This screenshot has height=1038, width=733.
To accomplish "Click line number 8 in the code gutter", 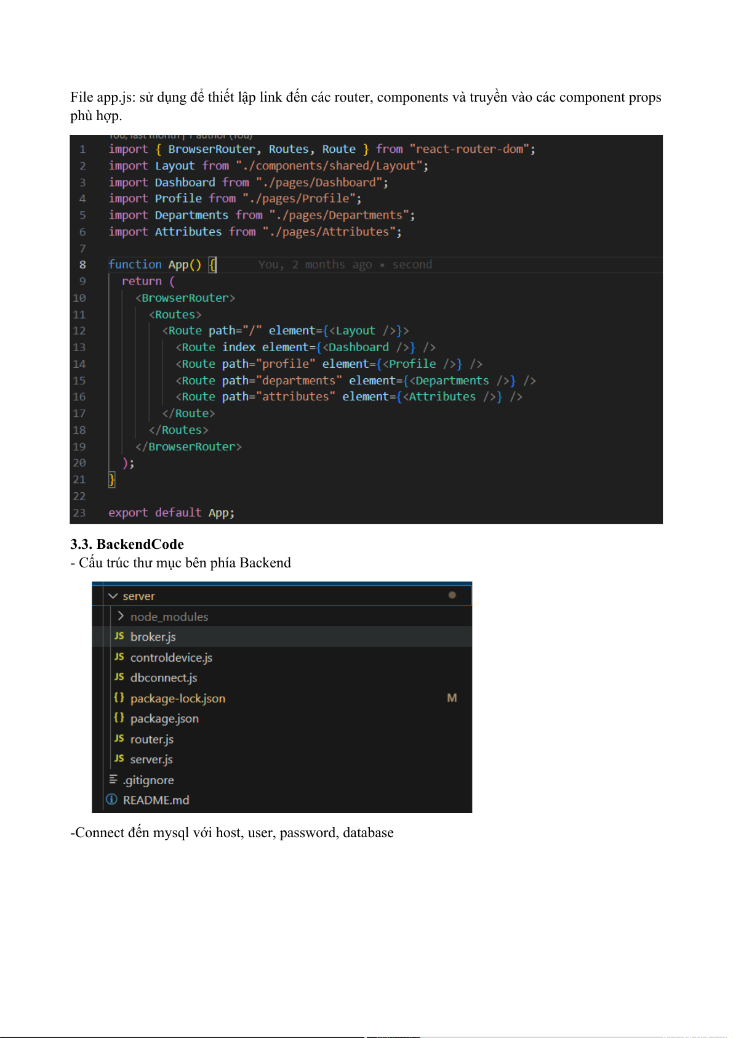I will 82,264.
